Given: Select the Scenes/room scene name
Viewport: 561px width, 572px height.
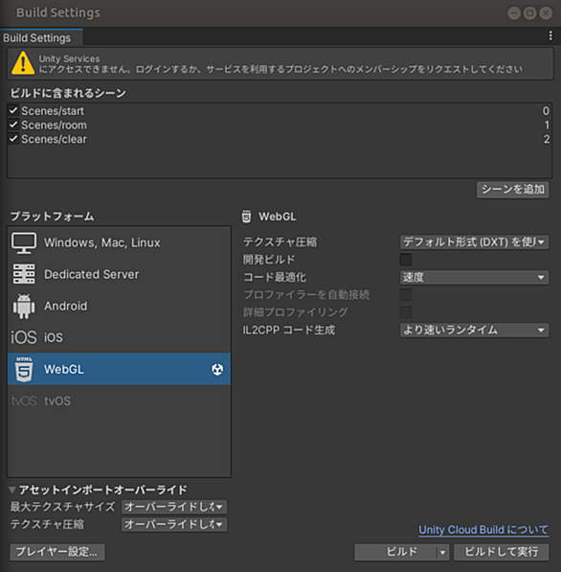Looking at the screenshot, I should pyautogui.click(x=54, y=125).
